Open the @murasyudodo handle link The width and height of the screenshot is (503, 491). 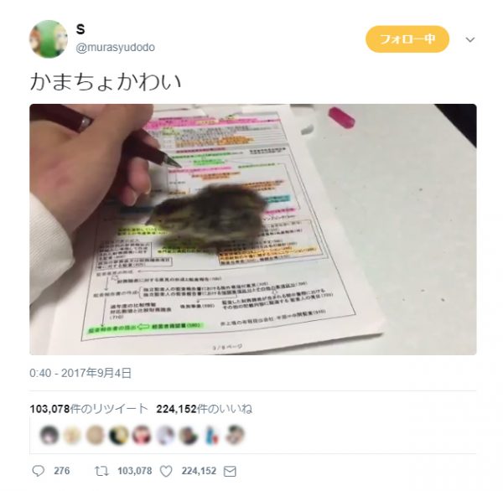pyautogui.click(x=116, y=48)
